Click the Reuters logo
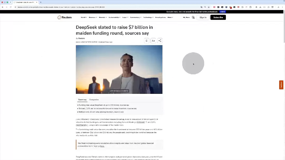285x160 pixels. pyautogui.click(x=64, y=17)
